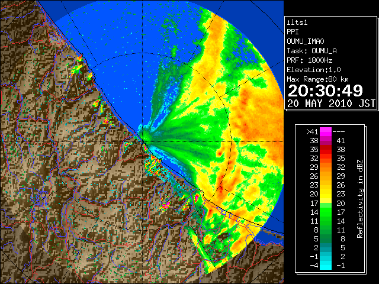Click the '8' value in legend's left column
This screenshot has height=284, width=379.
(x=316, y=230)
